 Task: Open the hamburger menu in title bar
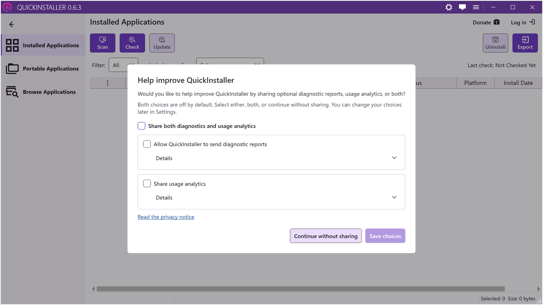coord(476,7)
